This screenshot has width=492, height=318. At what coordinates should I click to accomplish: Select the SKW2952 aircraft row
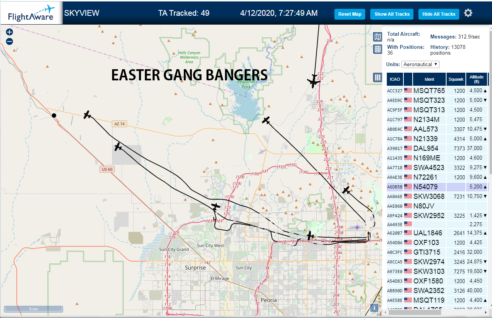tap(437, 215)
